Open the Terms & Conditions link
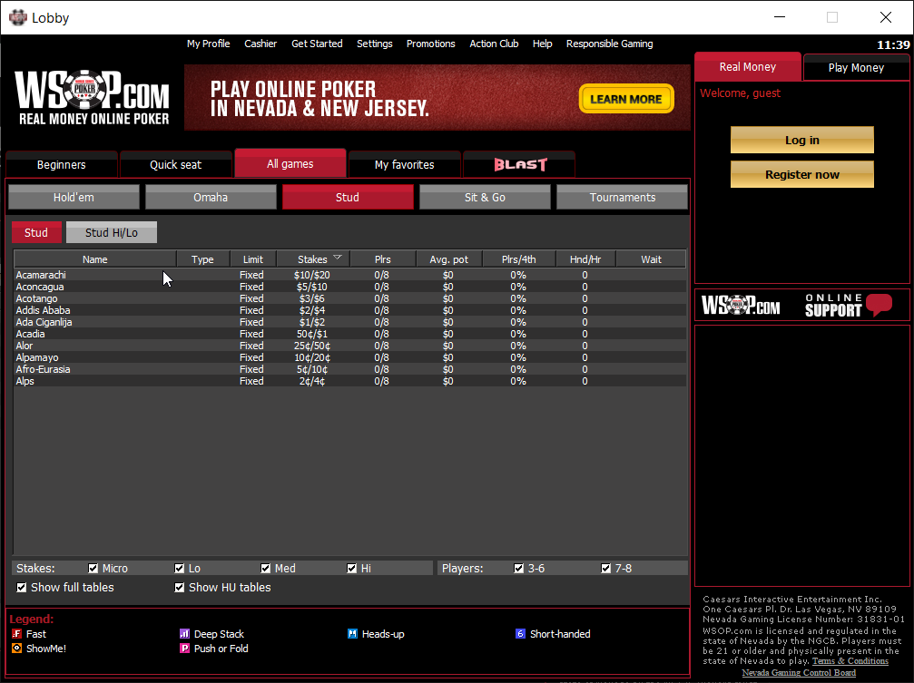This screenshot has width=914, height=683. point(850,661)
